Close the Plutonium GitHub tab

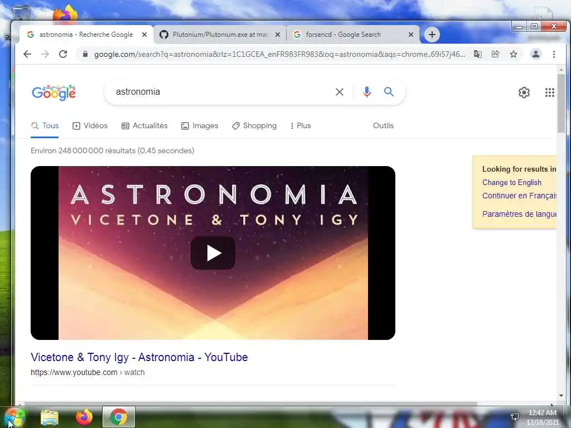[x=278, y=35]
